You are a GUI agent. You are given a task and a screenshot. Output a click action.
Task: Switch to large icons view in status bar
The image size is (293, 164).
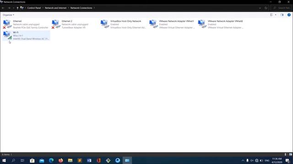pyautogui.click(x=290, y=154)
